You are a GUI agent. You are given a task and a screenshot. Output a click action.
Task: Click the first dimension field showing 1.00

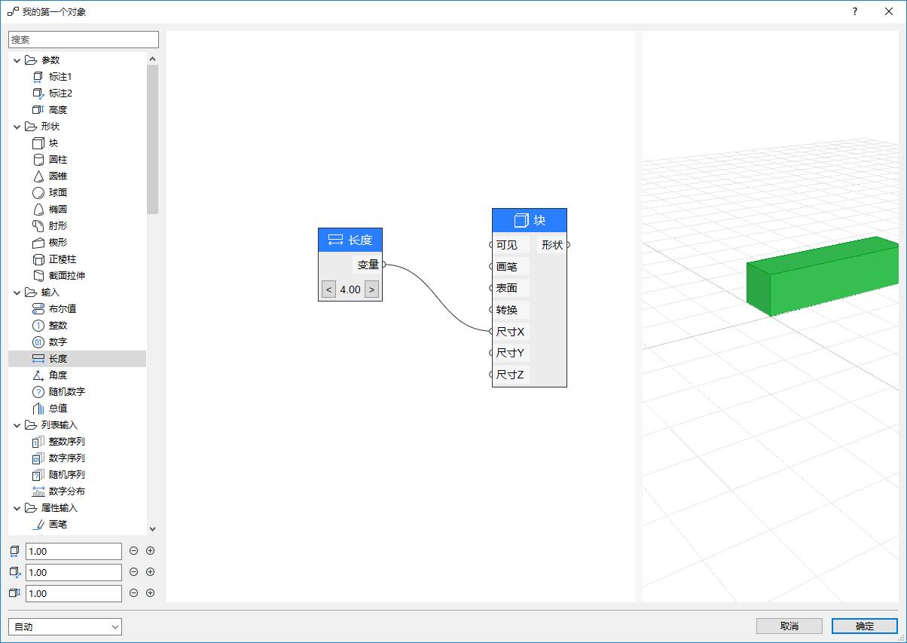74,552
